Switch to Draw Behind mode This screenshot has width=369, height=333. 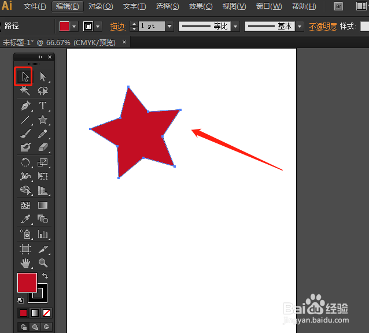click(x=35, y=327)
